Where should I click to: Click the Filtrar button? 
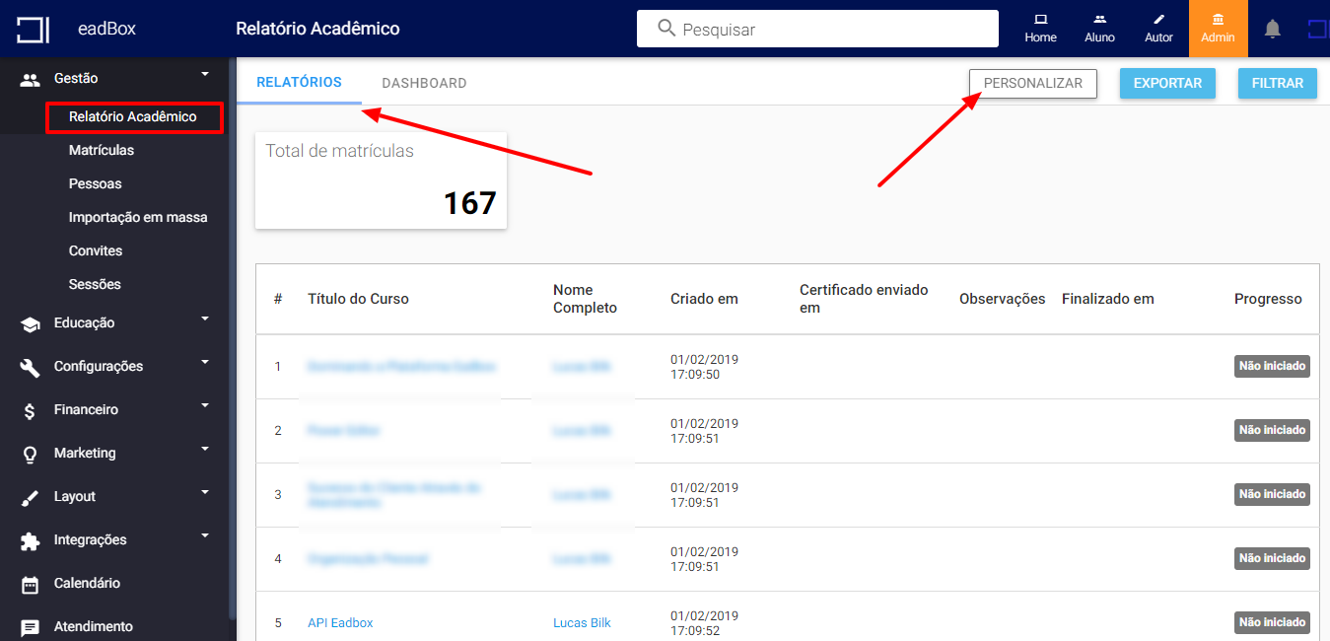[x=1278, y=83]
